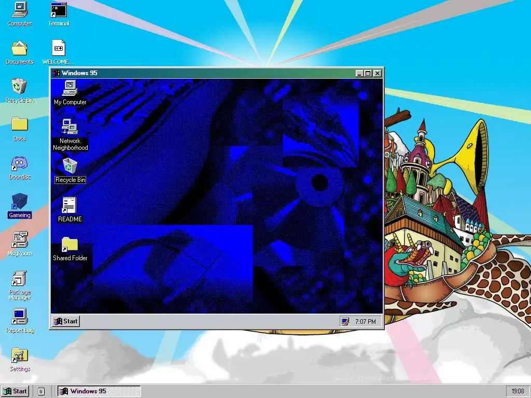Open the Start menu inside Windows 95 window
Image resolution: width=531 pixels, height=398 pixels.
tap(66, 321)
